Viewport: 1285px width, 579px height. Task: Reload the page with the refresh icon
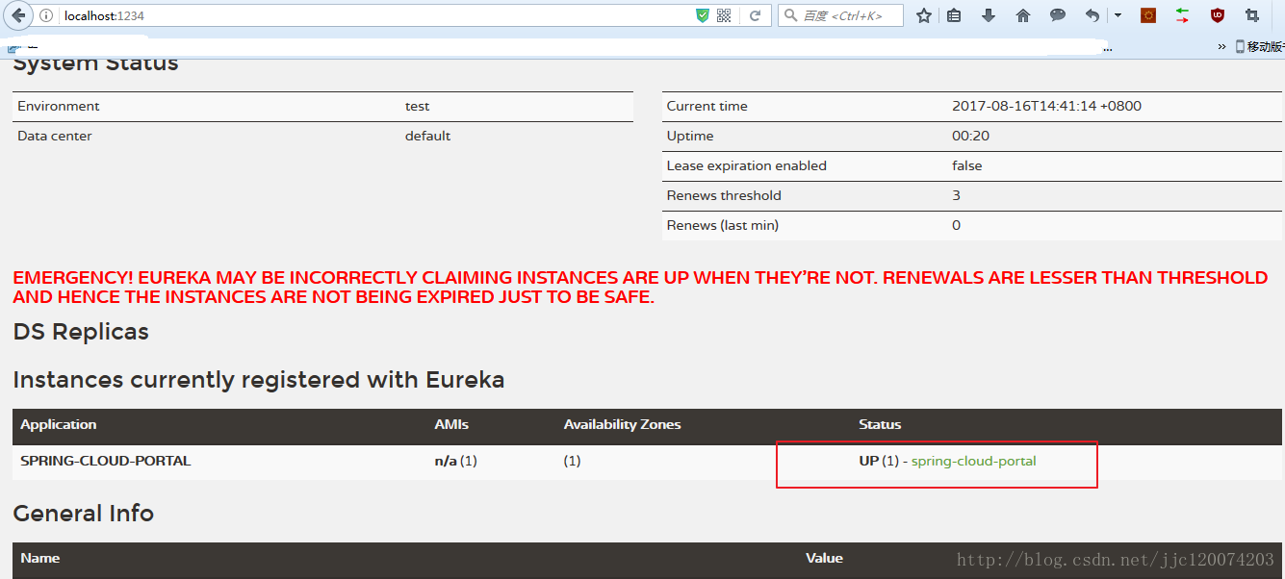coord(756,15)
